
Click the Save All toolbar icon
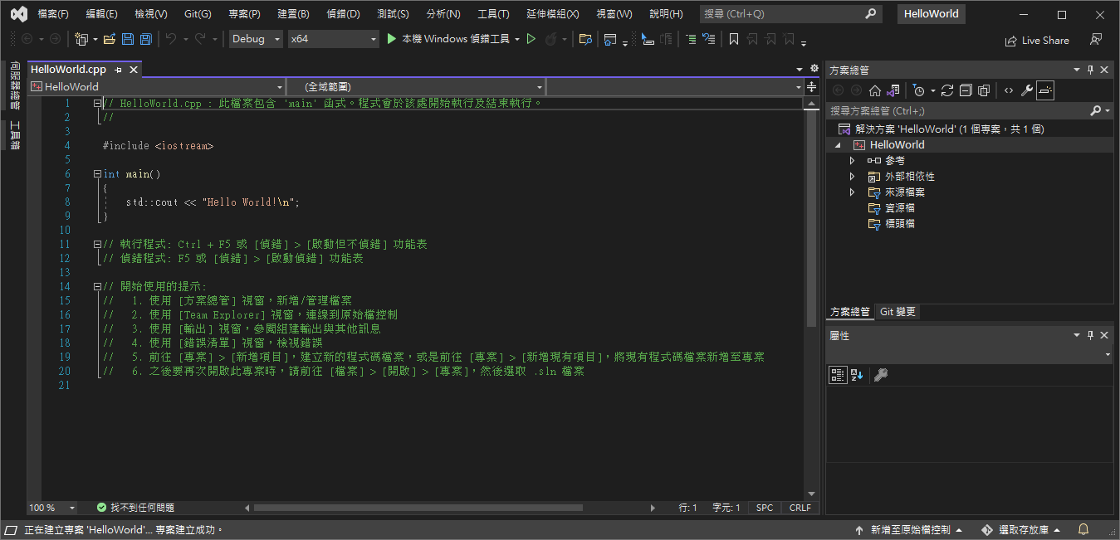[146, 39]
